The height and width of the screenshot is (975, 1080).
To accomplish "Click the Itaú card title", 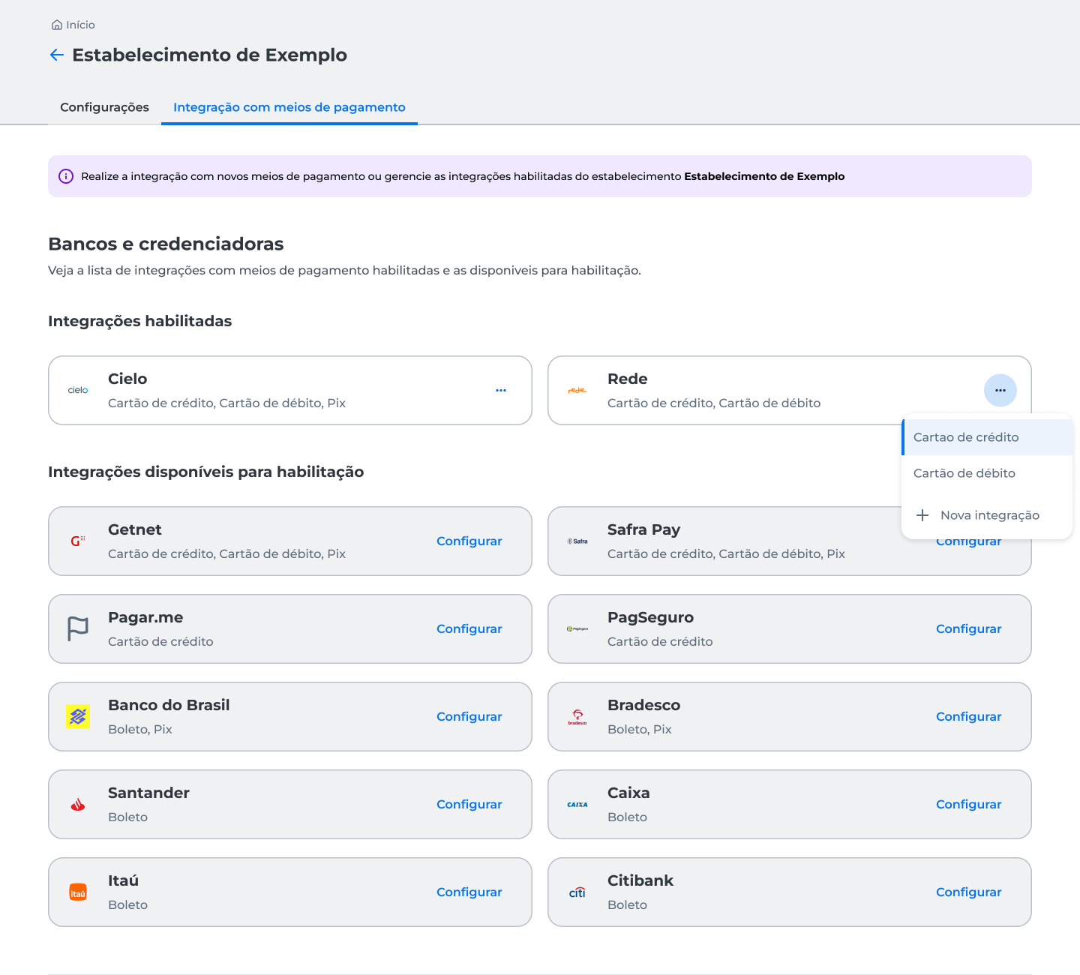I will [x=123, y=880].
